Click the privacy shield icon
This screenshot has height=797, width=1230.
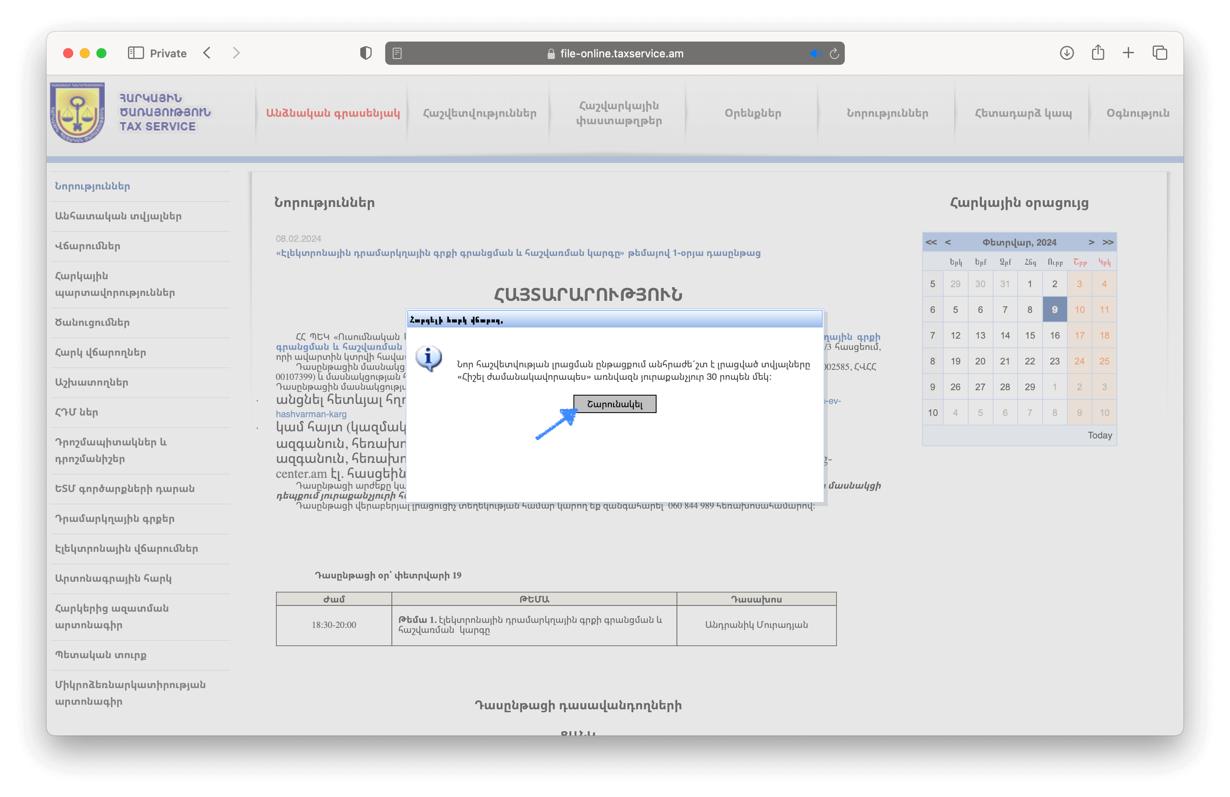(x=365, y=53)
